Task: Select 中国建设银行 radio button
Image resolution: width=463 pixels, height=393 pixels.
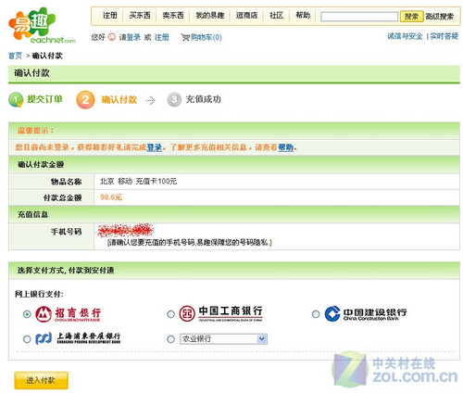Action: [316, 314]
